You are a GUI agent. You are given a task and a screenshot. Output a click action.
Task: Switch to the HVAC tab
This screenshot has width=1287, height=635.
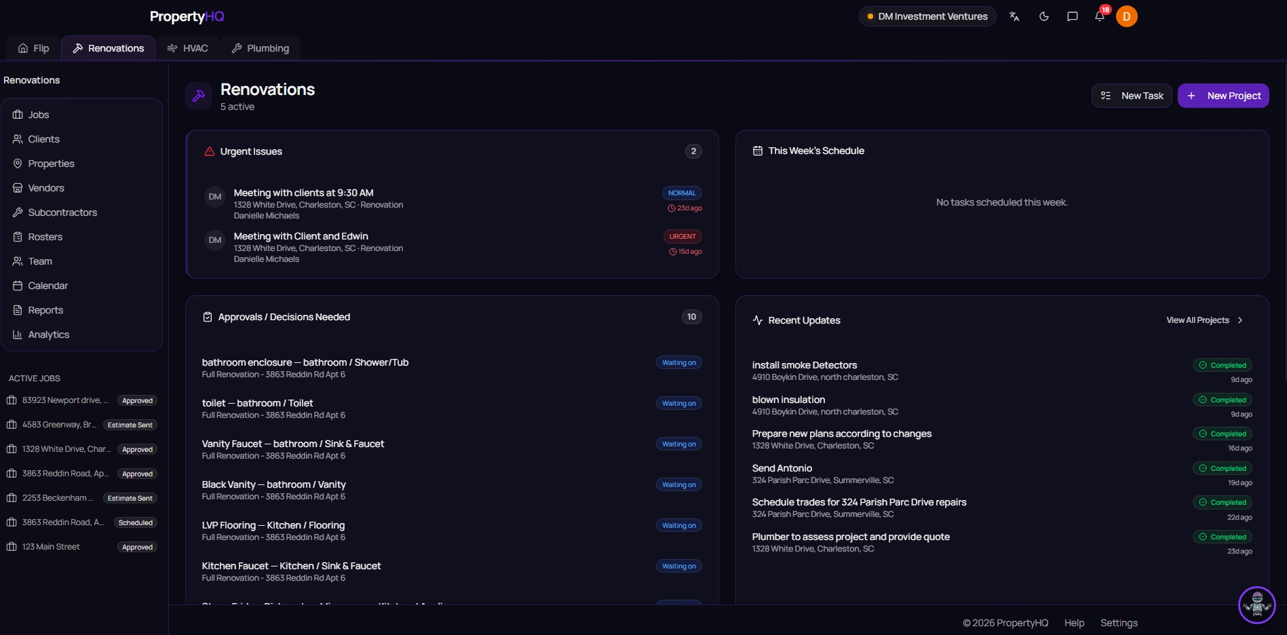pyautogui.click(x=187, y=48)
